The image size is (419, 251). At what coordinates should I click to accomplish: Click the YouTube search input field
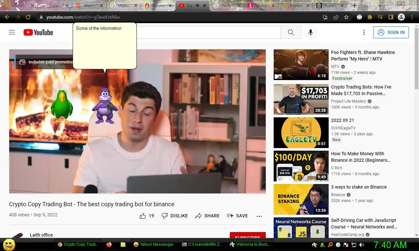click(x=209, y=32)
